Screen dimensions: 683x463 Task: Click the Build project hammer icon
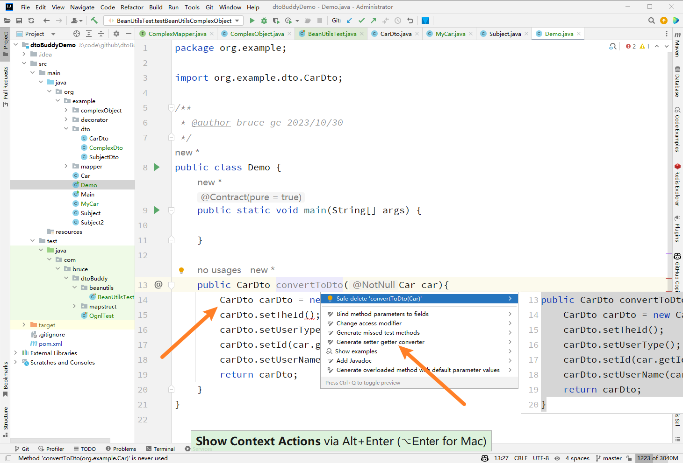point(94,21)
